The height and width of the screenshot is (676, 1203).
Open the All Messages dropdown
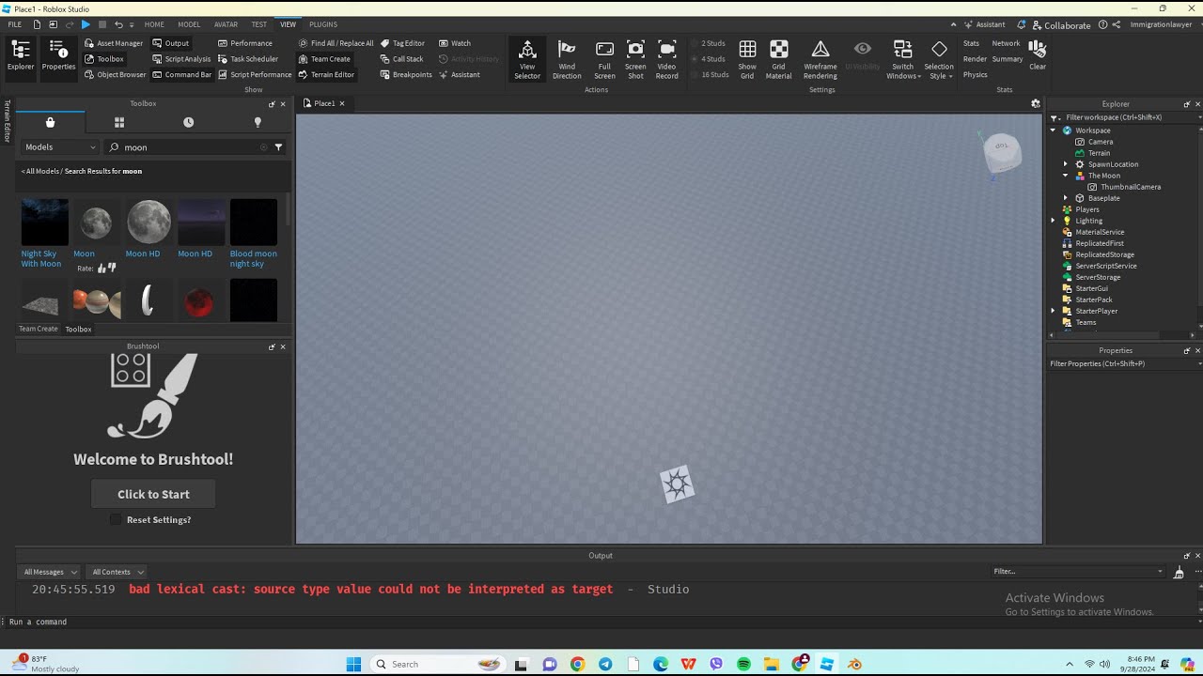pos(49,572)
